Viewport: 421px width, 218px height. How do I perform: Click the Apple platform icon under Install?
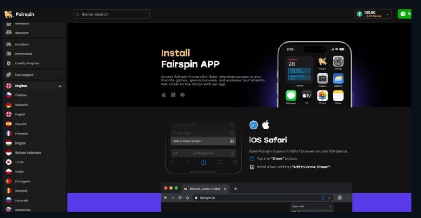[164, 95]
